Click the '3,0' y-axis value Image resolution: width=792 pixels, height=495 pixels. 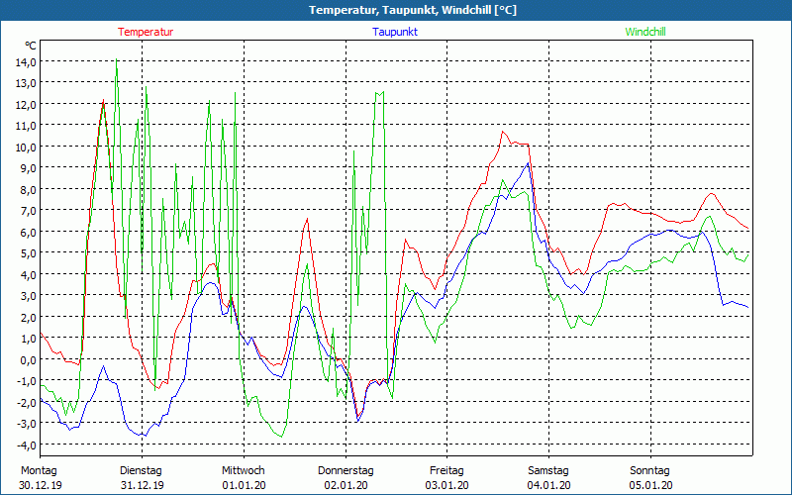coord(28,296)
